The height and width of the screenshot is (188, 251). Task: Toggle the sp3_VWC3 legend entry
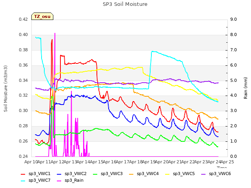[x=108, y=174]
